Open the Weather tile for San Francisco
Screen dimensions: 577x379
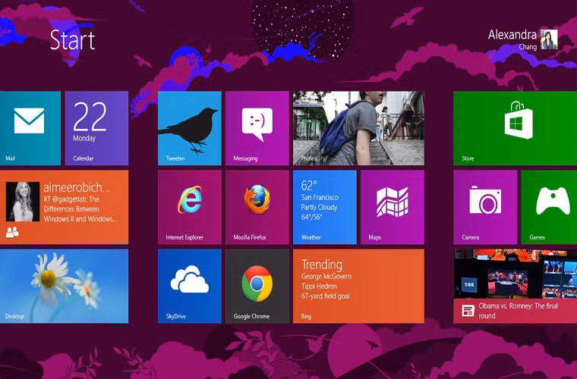325,207
